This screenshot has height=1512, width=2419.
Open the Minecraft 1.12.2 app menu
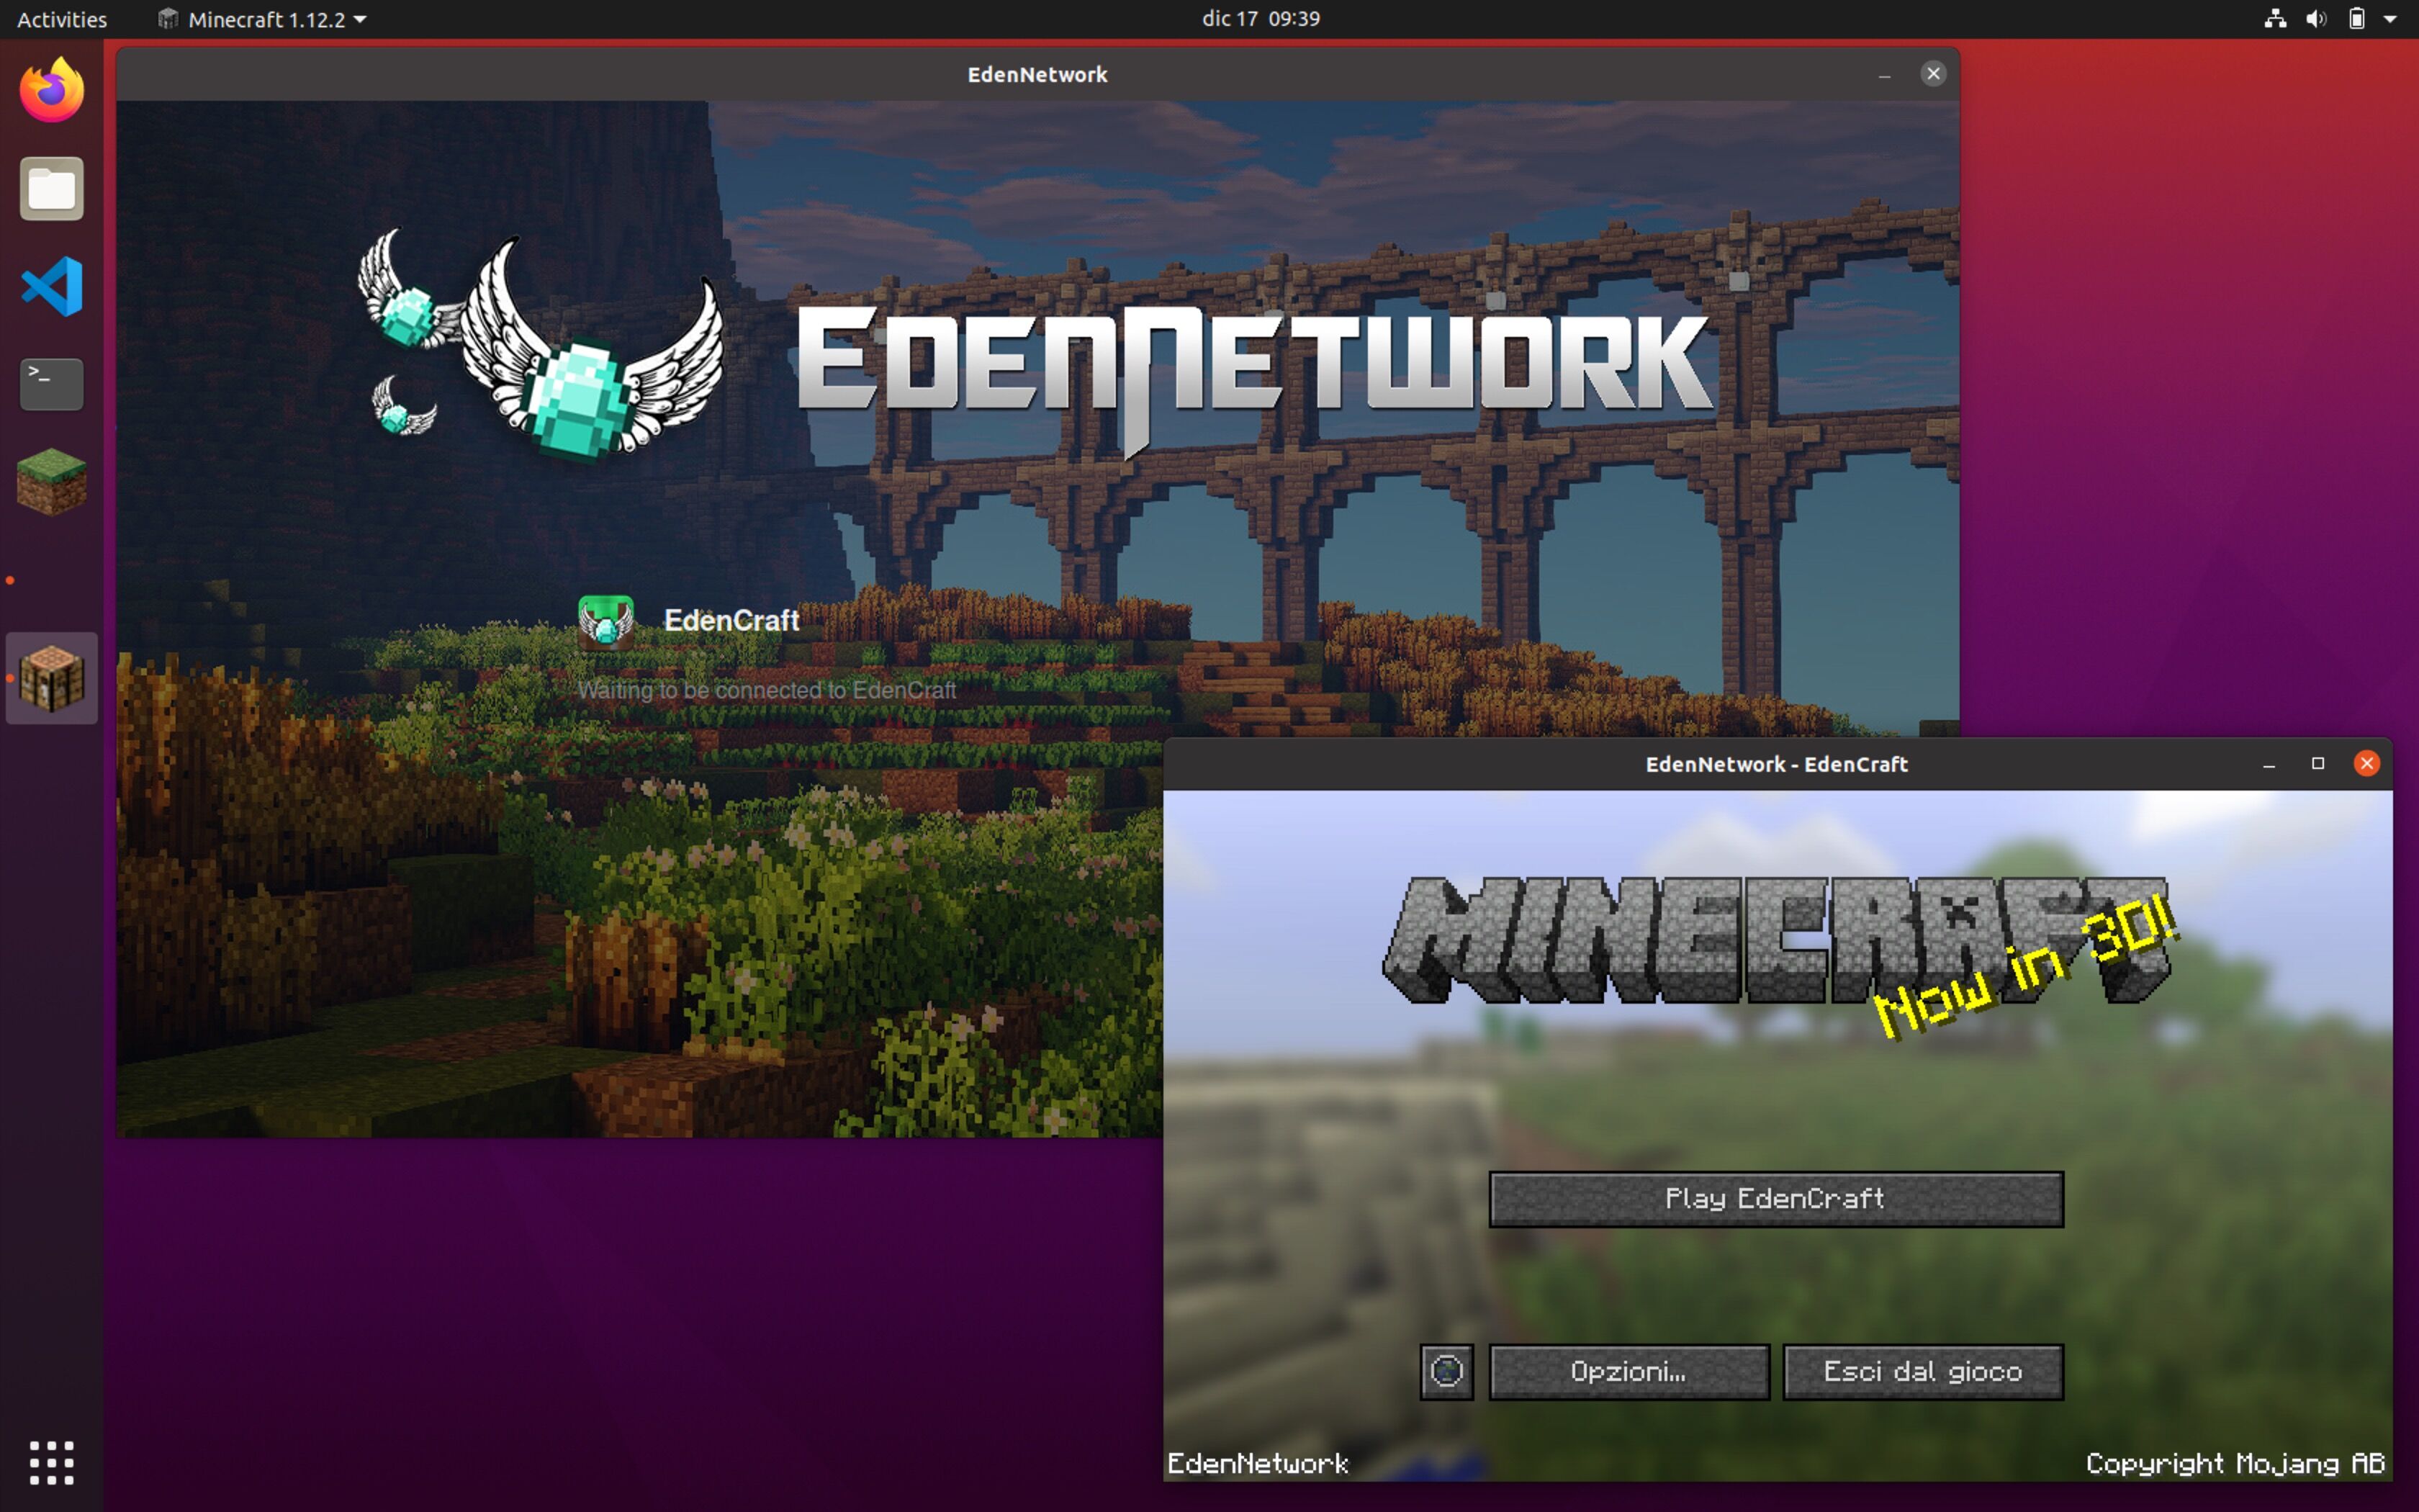tap(263, 19)
